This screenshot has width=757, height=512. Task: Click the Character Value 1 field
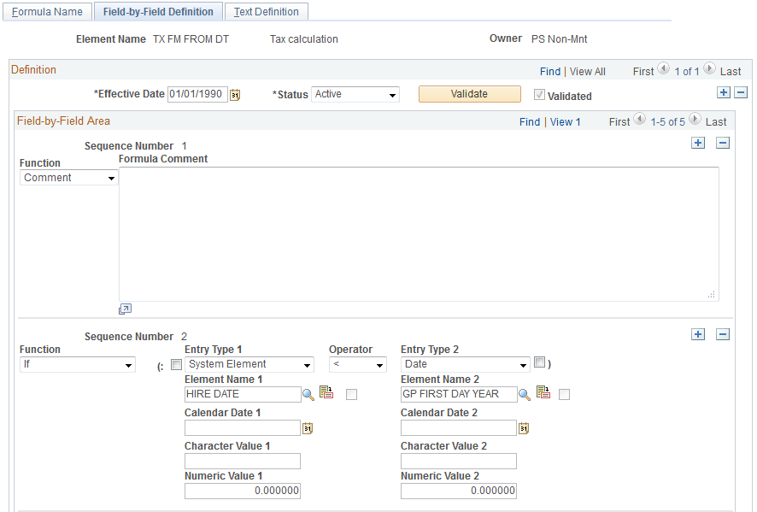pos(243,461)
